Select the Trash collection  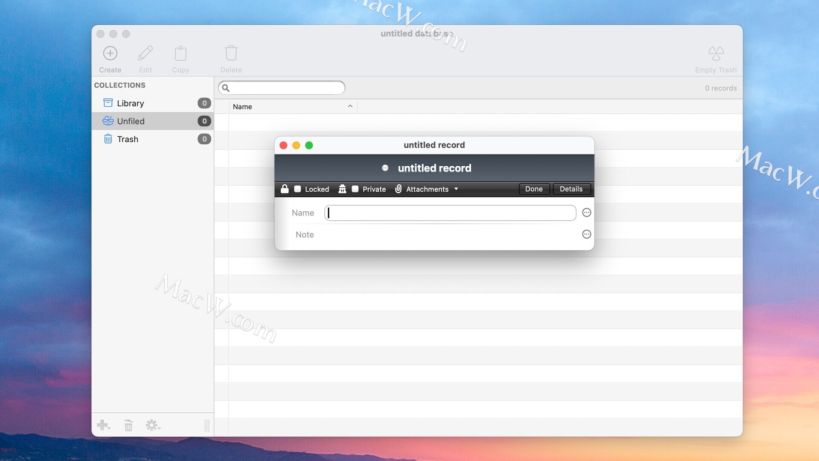[x=128, y=139]
